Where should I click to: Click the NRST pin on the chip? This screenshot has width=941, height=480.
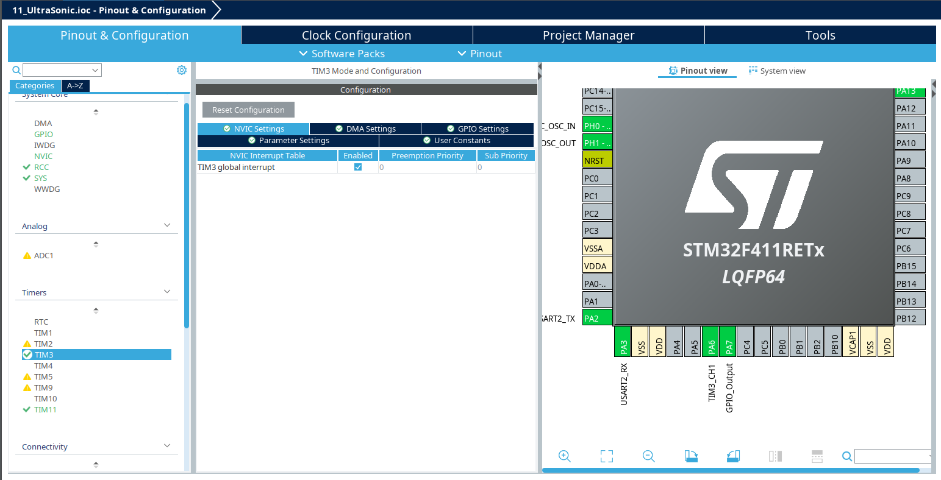(x=598, y=161)
